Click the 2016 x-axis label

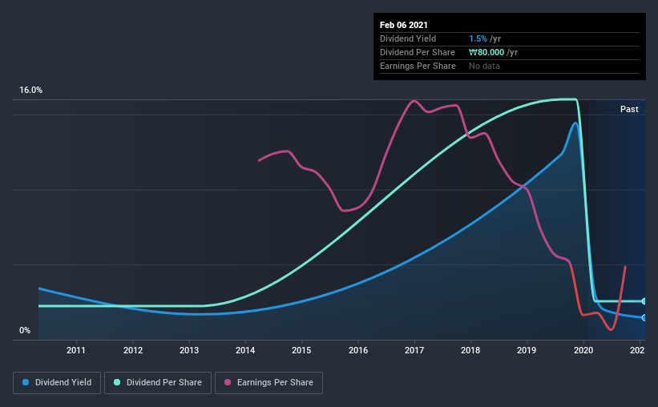click(358, 350)
